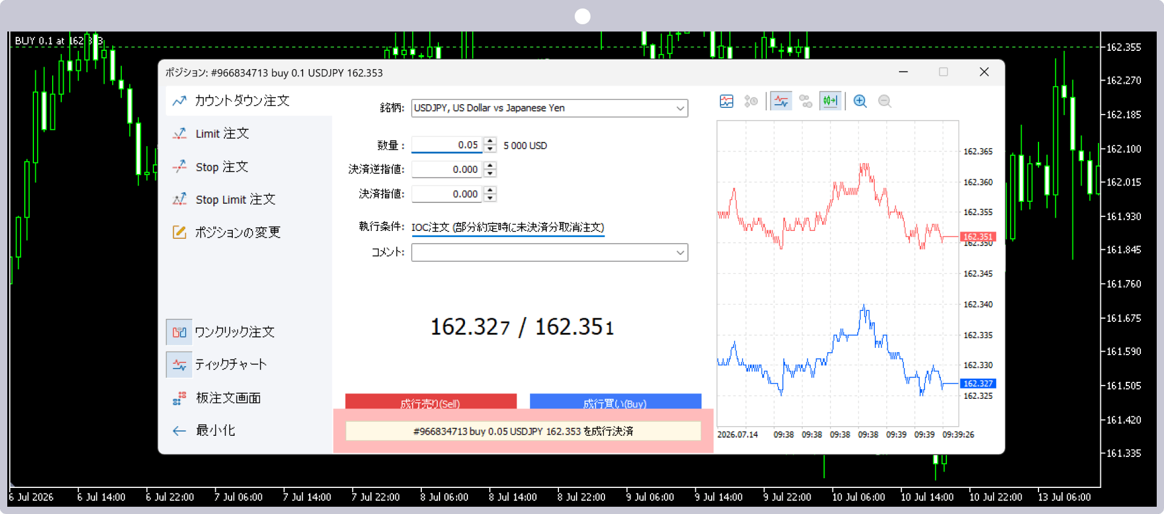Viewport: 1164px width, 514px height.
Task: Minimize the position dialog window
Action: [903, 72]
